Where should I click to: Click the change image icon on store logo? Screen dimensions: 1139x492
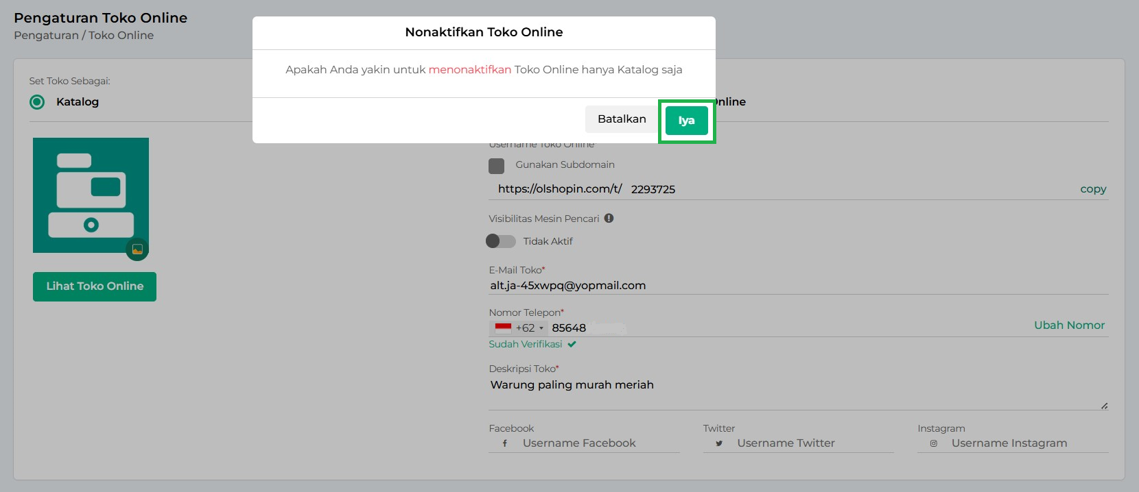click(x=137, y=249)
